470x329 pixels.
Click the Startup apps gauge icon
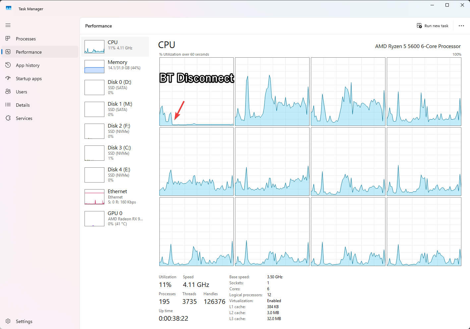[8, 78]
